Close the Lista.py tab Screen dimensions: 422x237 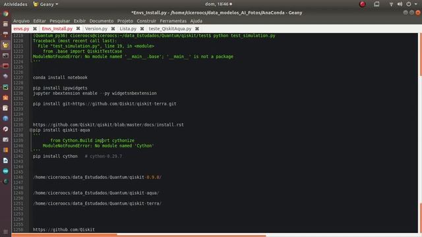point(142,28)
